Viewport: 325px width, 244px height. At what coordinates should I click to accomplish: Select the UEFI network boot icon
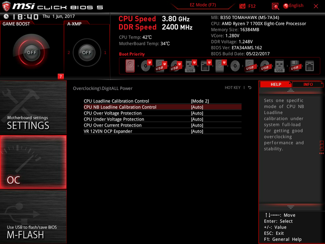point(206,66)
